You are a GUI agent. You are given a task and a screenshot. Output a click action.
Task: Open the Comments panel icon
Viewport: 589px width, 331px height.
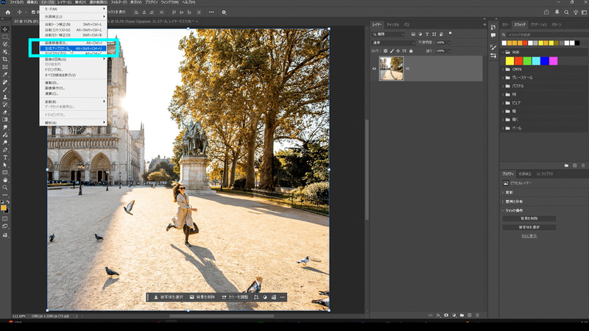[x=493, y=35]
